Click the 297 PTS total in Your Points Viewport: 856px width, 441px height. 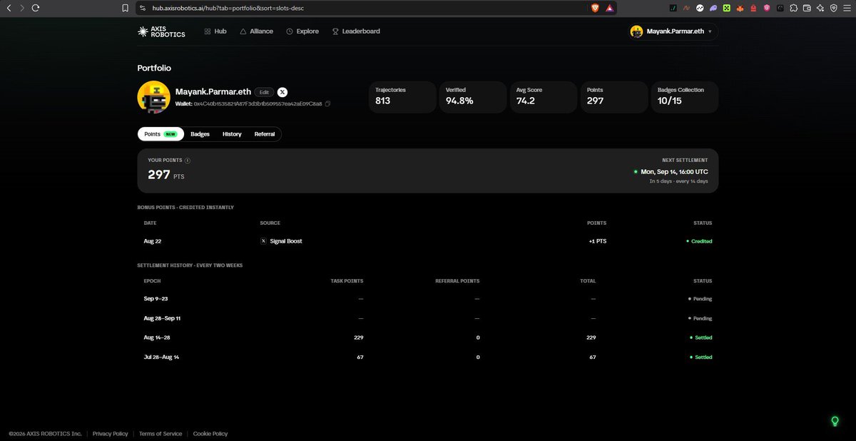click(165, 175)
